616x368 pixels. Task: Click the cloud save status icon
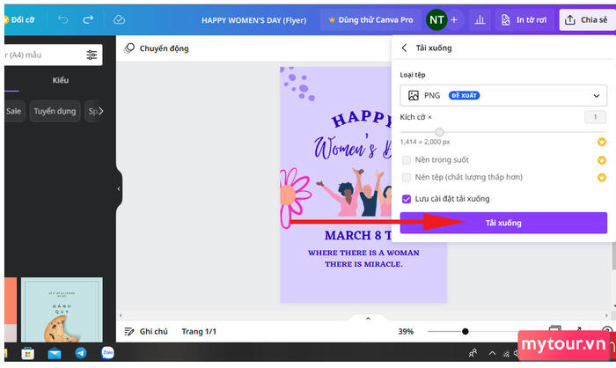click(120, 19)
